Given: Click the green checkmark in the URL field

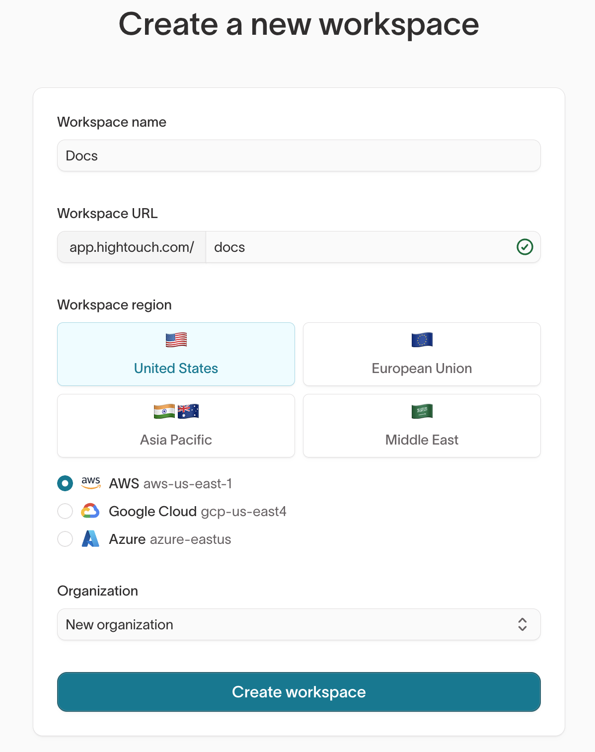Looking at the screenshot, I should tap(525, 247).
